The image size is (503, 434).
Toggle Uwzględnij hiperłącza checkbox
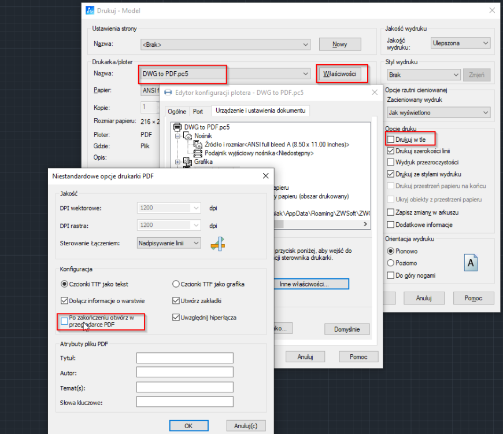176,318
